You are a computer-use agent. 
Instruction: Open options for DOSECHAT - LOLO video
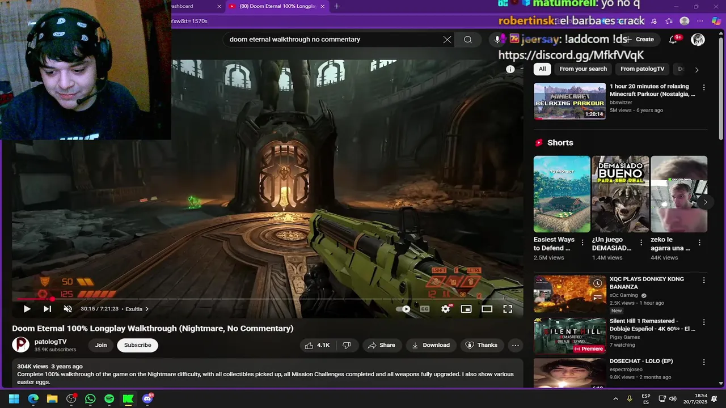pyautogui.click(x=704, y=362)
